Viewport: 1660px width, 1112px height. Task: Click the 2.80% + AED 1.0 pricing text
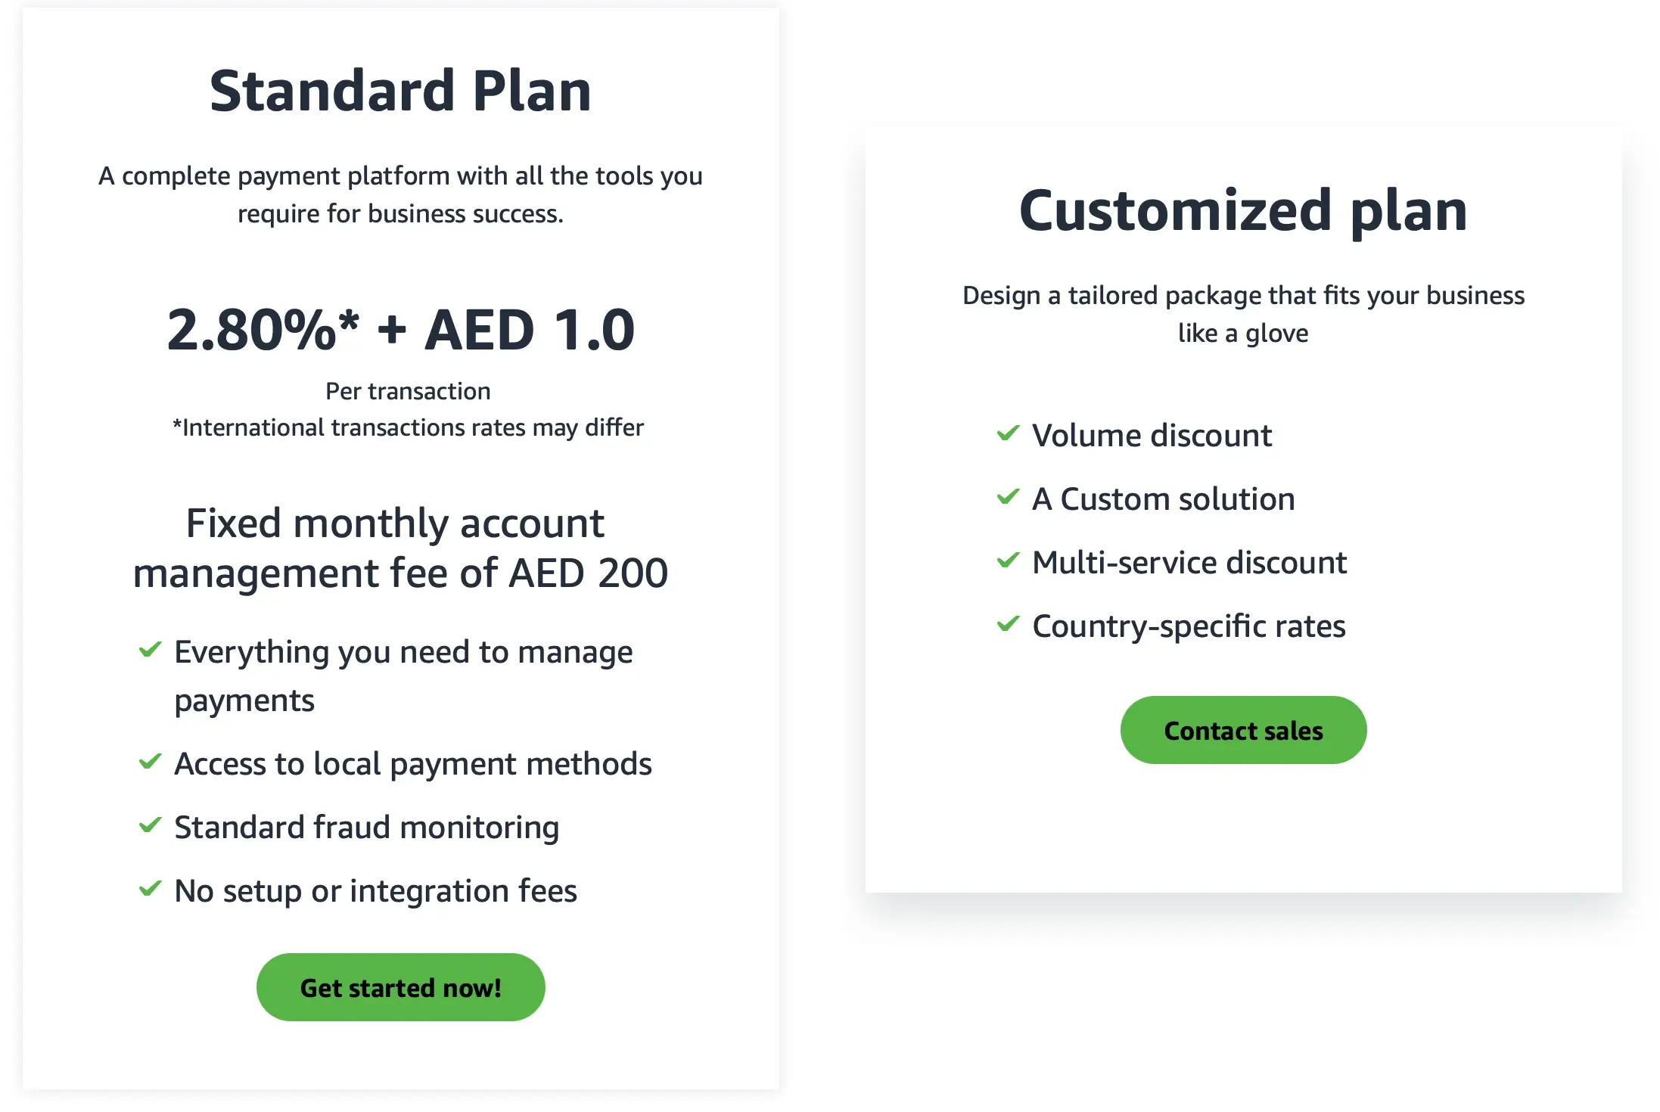click(x=400, y=328)
